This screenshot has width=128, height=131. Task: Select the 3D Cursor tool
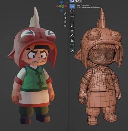(72, 11)
